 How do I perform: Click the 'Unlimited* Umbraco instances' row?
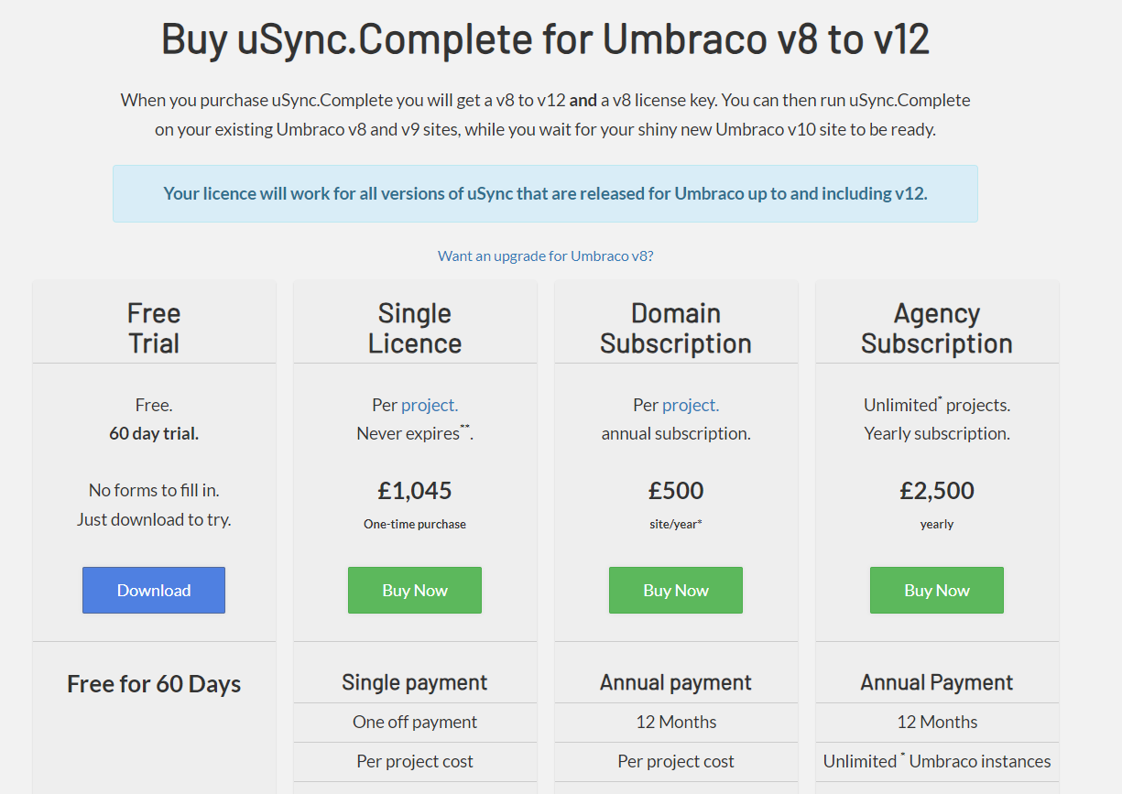point(936,761)
